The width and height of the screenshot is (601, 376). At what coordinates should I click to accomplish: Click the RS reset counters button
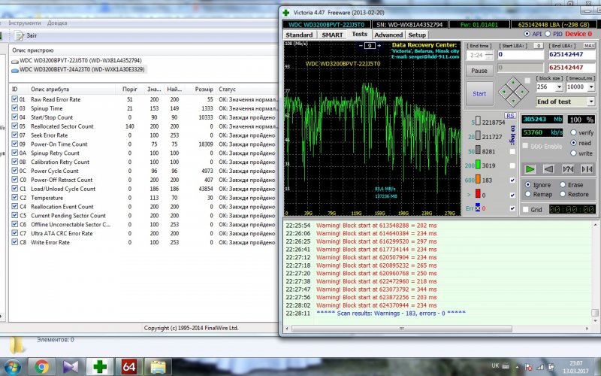[x=511, y=116]
